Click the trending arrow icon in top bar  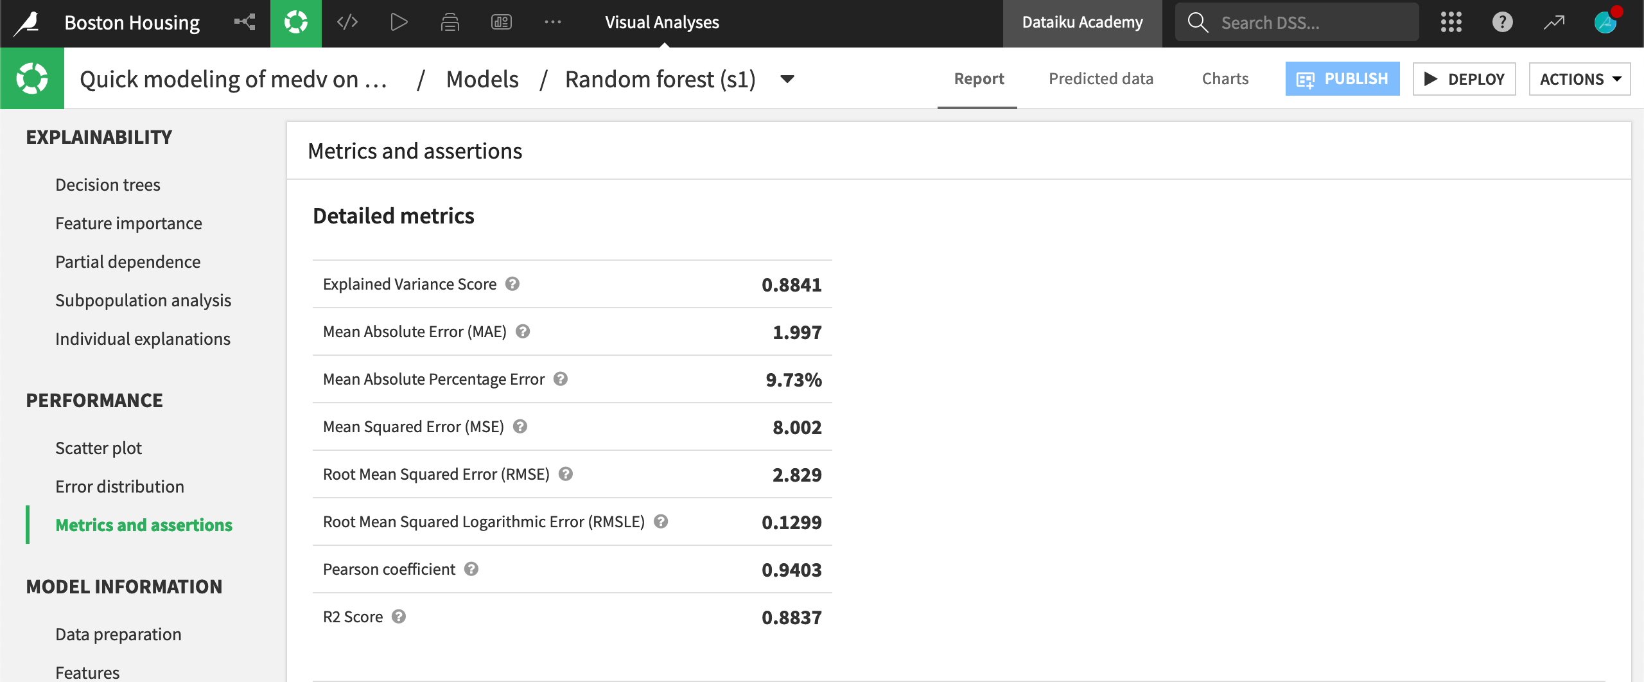coord(1553,21)
